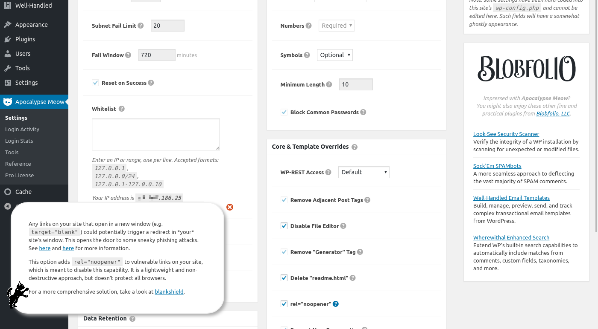This screenshot has height=329, width=598.
Task: Close the tooltip with the red X icon
Action: [x=230, y=207]
